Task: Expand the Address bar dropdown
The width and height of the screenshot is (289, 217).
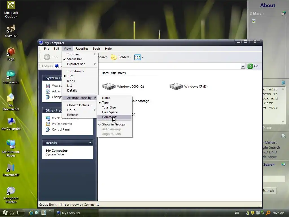Action: pos(243,66)
